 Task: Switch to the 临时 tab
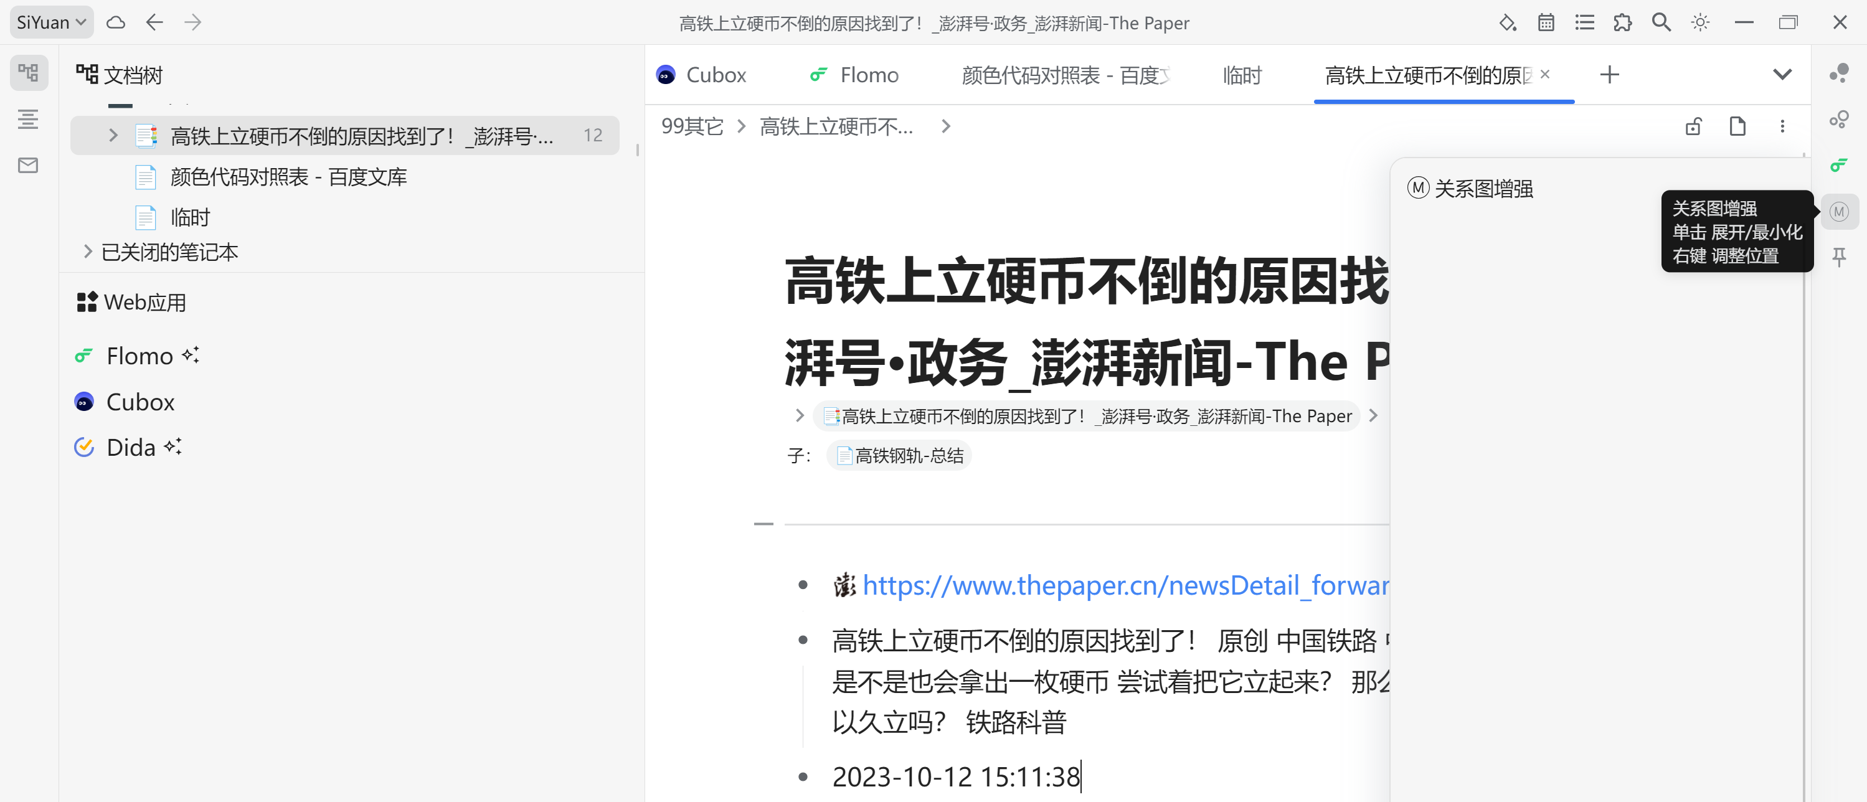pos(1242,75)
